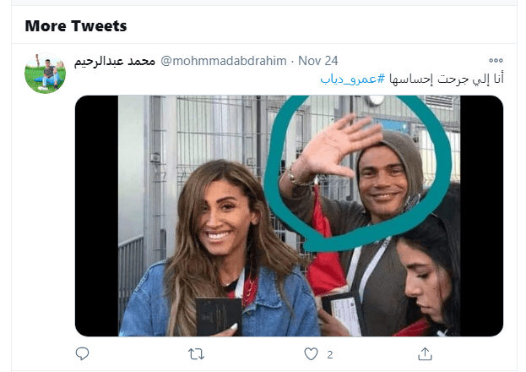Expand the three-dot more options menu
This screenshot has width=526, height=372.
(496, 61)
